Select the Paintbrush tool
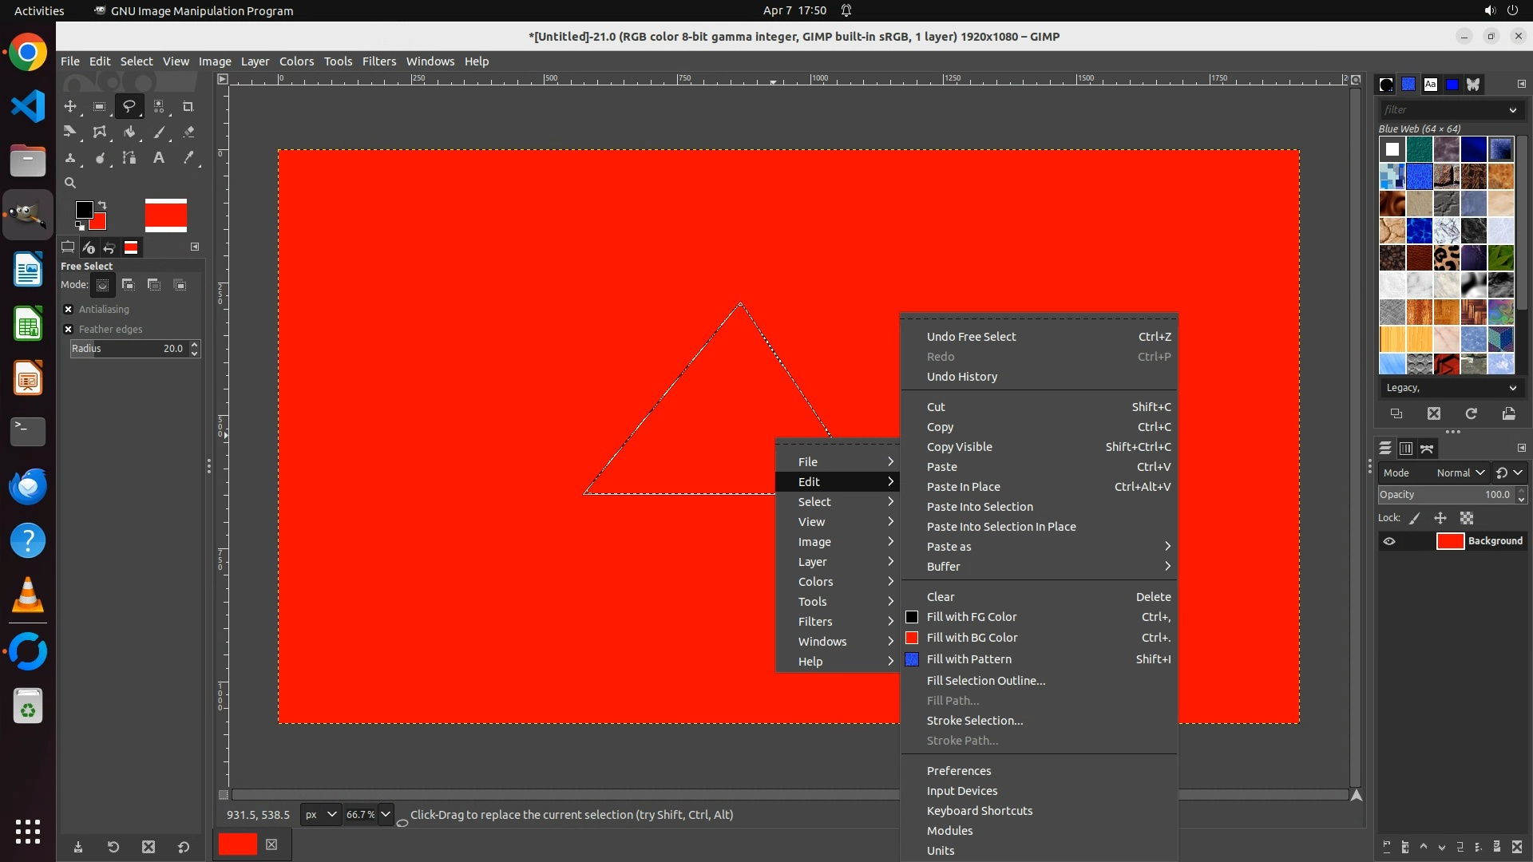 click(159, 132)
